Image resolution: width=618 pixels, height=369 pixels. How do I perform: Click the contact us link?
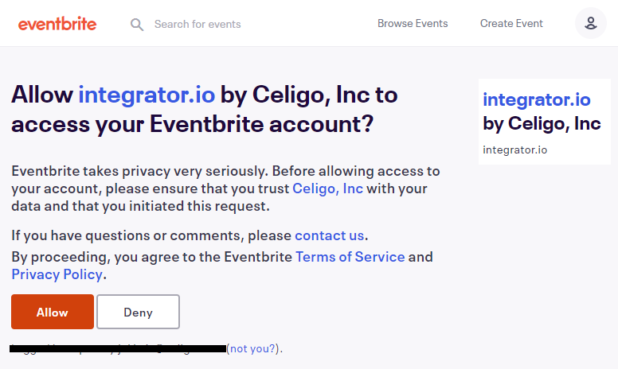pos(329,235)
